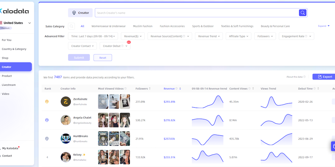Open the Time: Last 7 days dropdown
335x167 pixels.
click(x=93, y=36)
